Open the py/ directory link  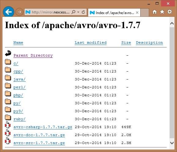17,103
